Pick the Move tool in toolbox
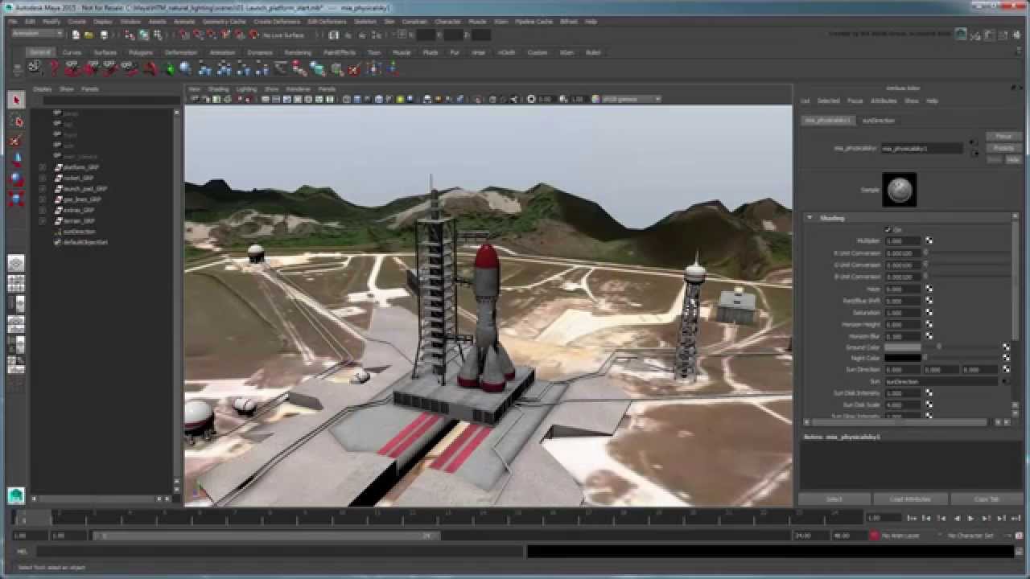The height and width of the screenshot is (579, 1030). 16,159
